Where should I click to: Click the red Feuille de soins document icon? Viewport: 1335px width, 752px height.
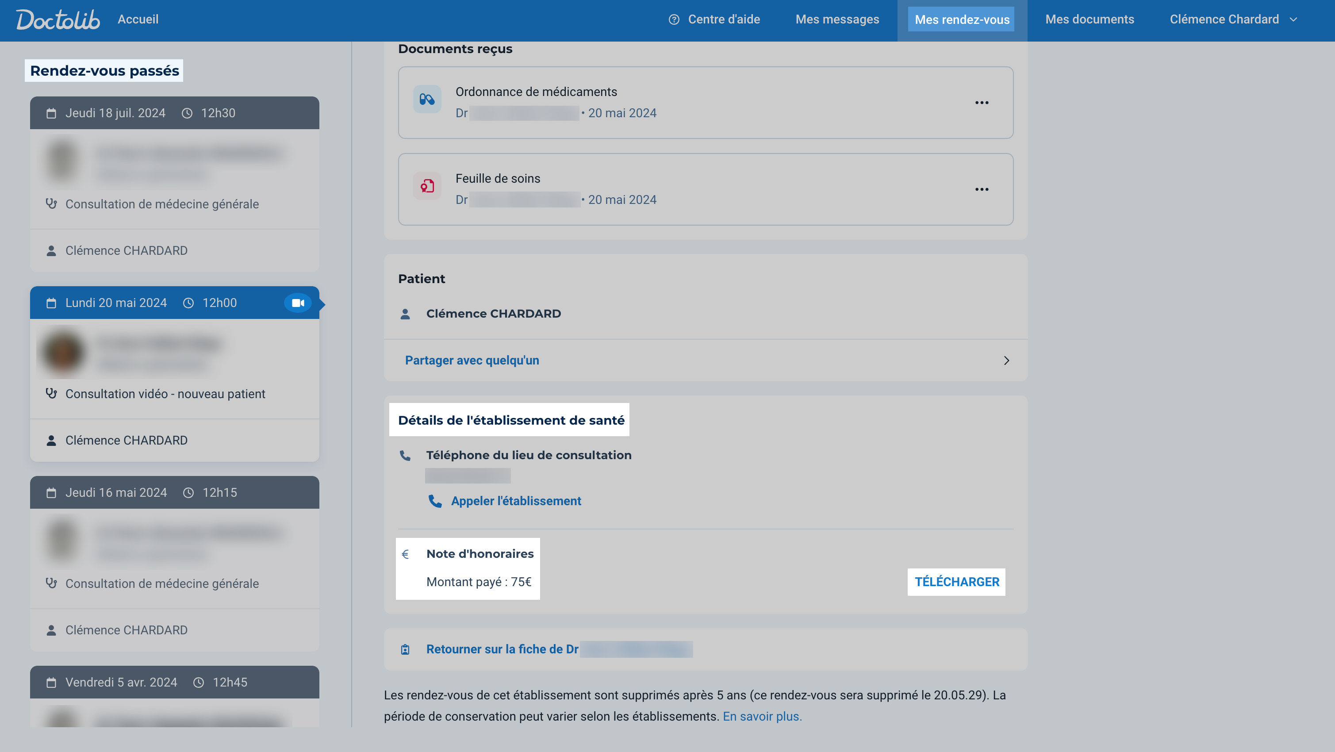[427, 186]
